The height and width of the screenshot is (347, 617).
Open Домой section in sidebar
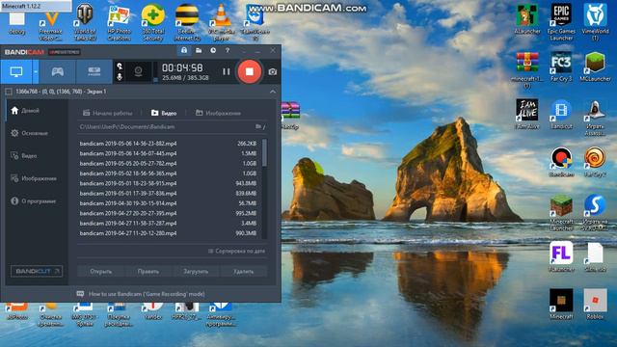point(25,111)
